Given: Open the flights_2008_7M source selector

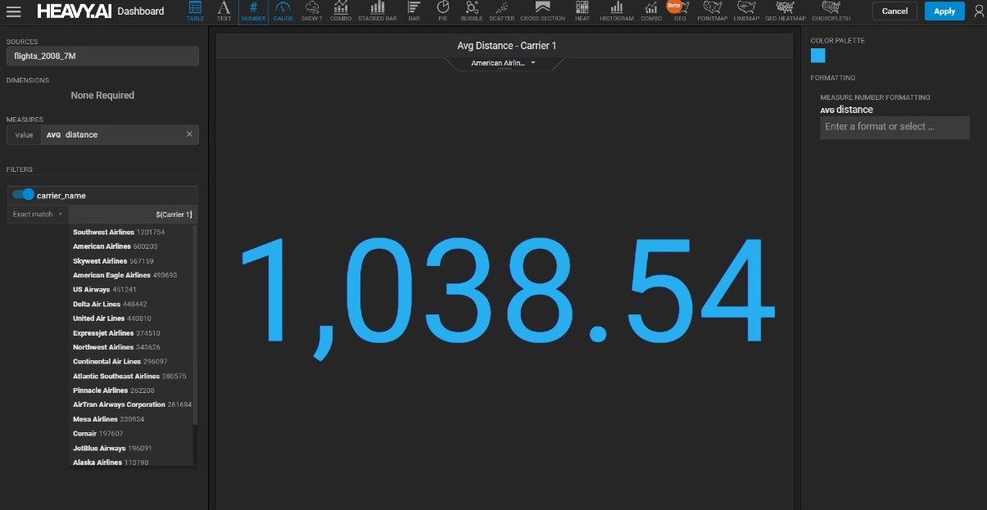Looking at the screenshot, I should coord(102,56).
